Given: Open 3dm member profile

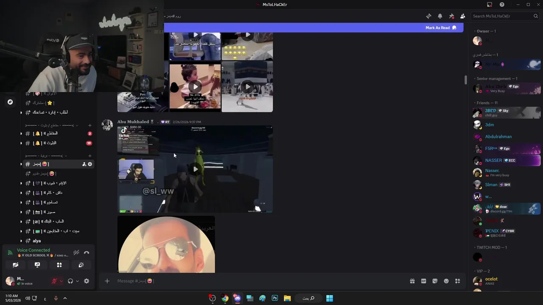Looking at the screenshot, I should (507, 125).
